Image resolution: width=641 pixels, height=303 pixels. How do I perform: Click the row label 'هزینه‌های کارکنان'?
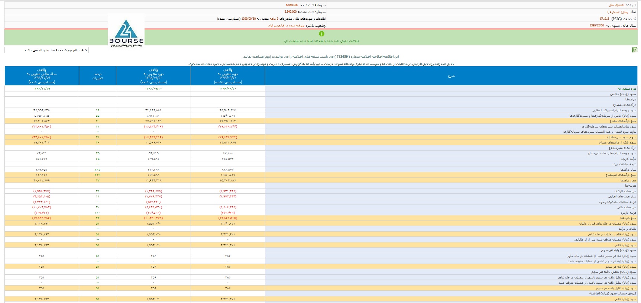[x=625, y=191]
